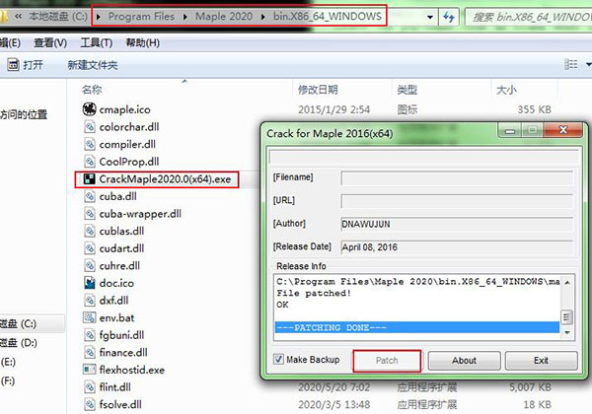Select the cudart.dll file icon
The image size is (592, 414).
pos(90,248)
